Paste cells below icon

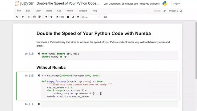[x=40, y=17]
